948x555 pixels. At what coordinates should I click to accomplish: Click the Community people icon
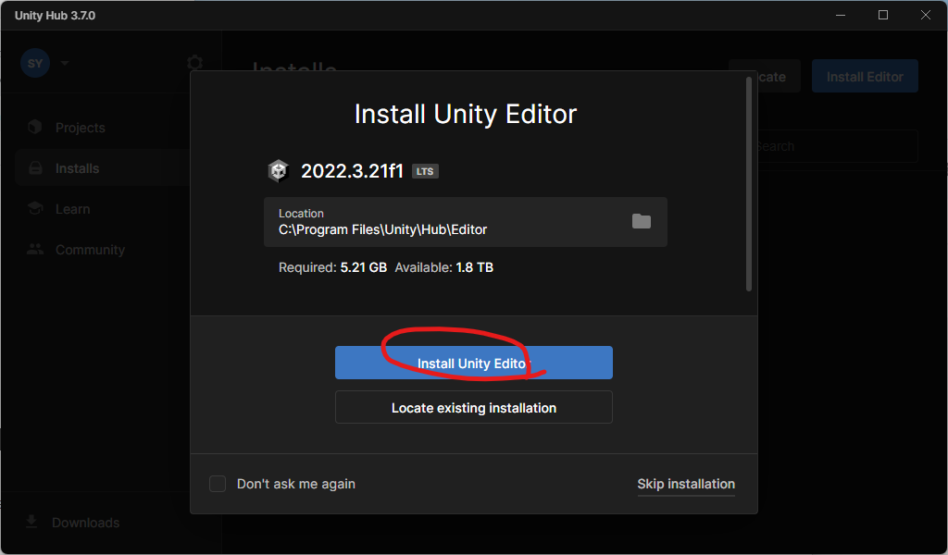[35, 249]
